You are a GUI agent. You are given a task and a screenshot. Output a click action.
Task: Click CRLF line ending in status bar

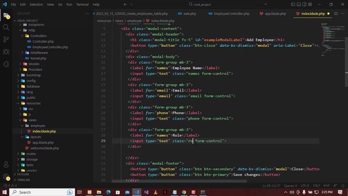click(316, 186)
